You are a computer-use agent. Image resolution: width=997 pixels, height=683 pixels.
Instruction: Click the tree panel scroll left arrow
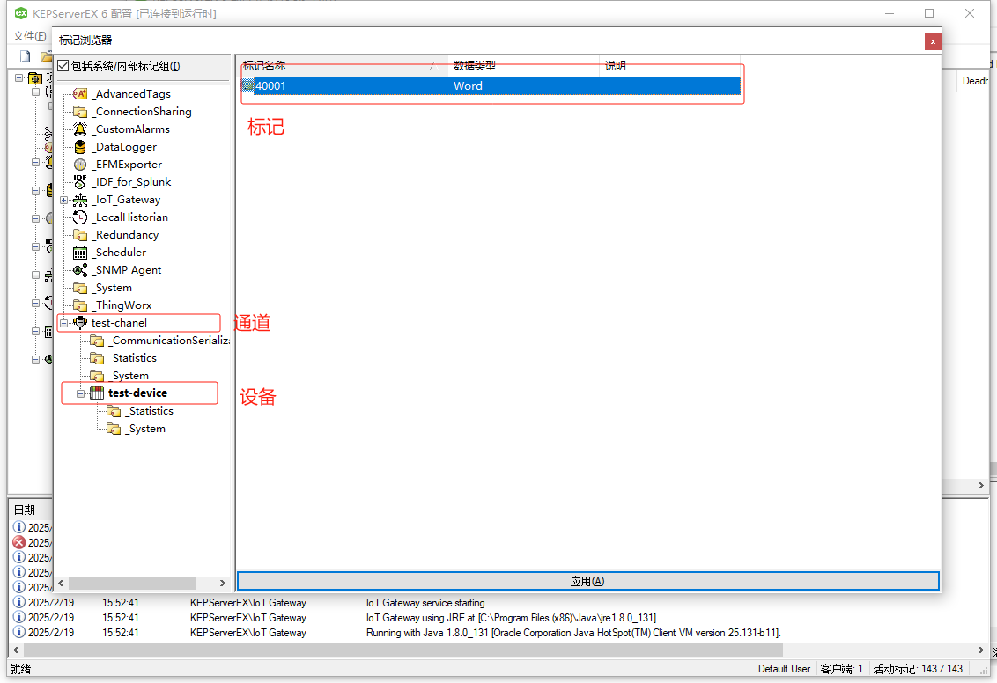click(x=62, y=583)
